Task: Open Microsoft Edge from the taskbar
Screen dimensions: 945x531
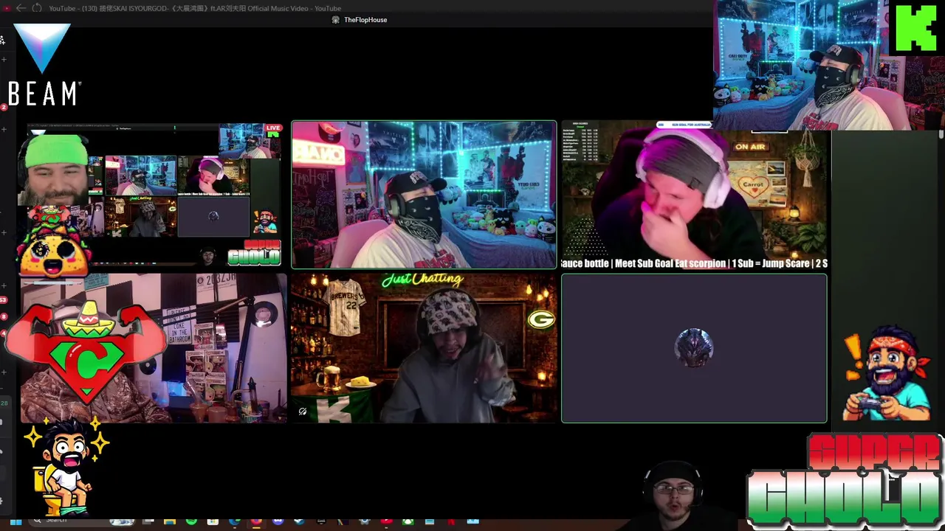Action: tap(234, 521)
